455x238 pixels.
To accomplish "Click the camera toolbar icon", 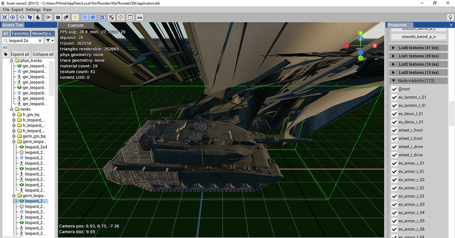I will [58, 17].
